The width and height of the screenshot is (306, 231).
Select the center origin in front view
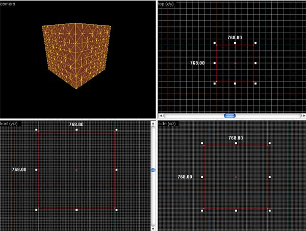click(x=76, y=169)
